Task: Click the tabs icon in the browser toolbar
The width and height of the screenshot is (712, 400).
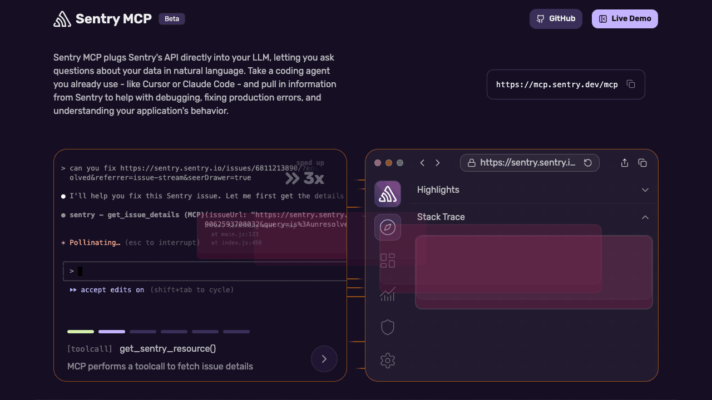Action: pyautogui.click(x=642, y=163)
